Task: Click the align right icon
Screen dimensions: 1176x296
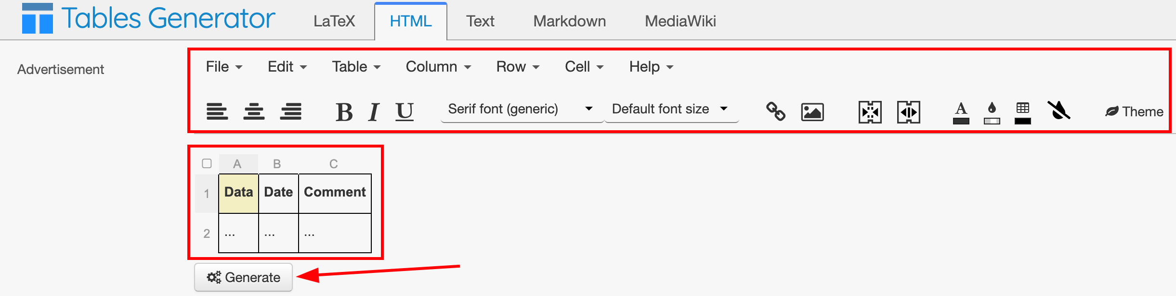Action: (x=291, y=111)
